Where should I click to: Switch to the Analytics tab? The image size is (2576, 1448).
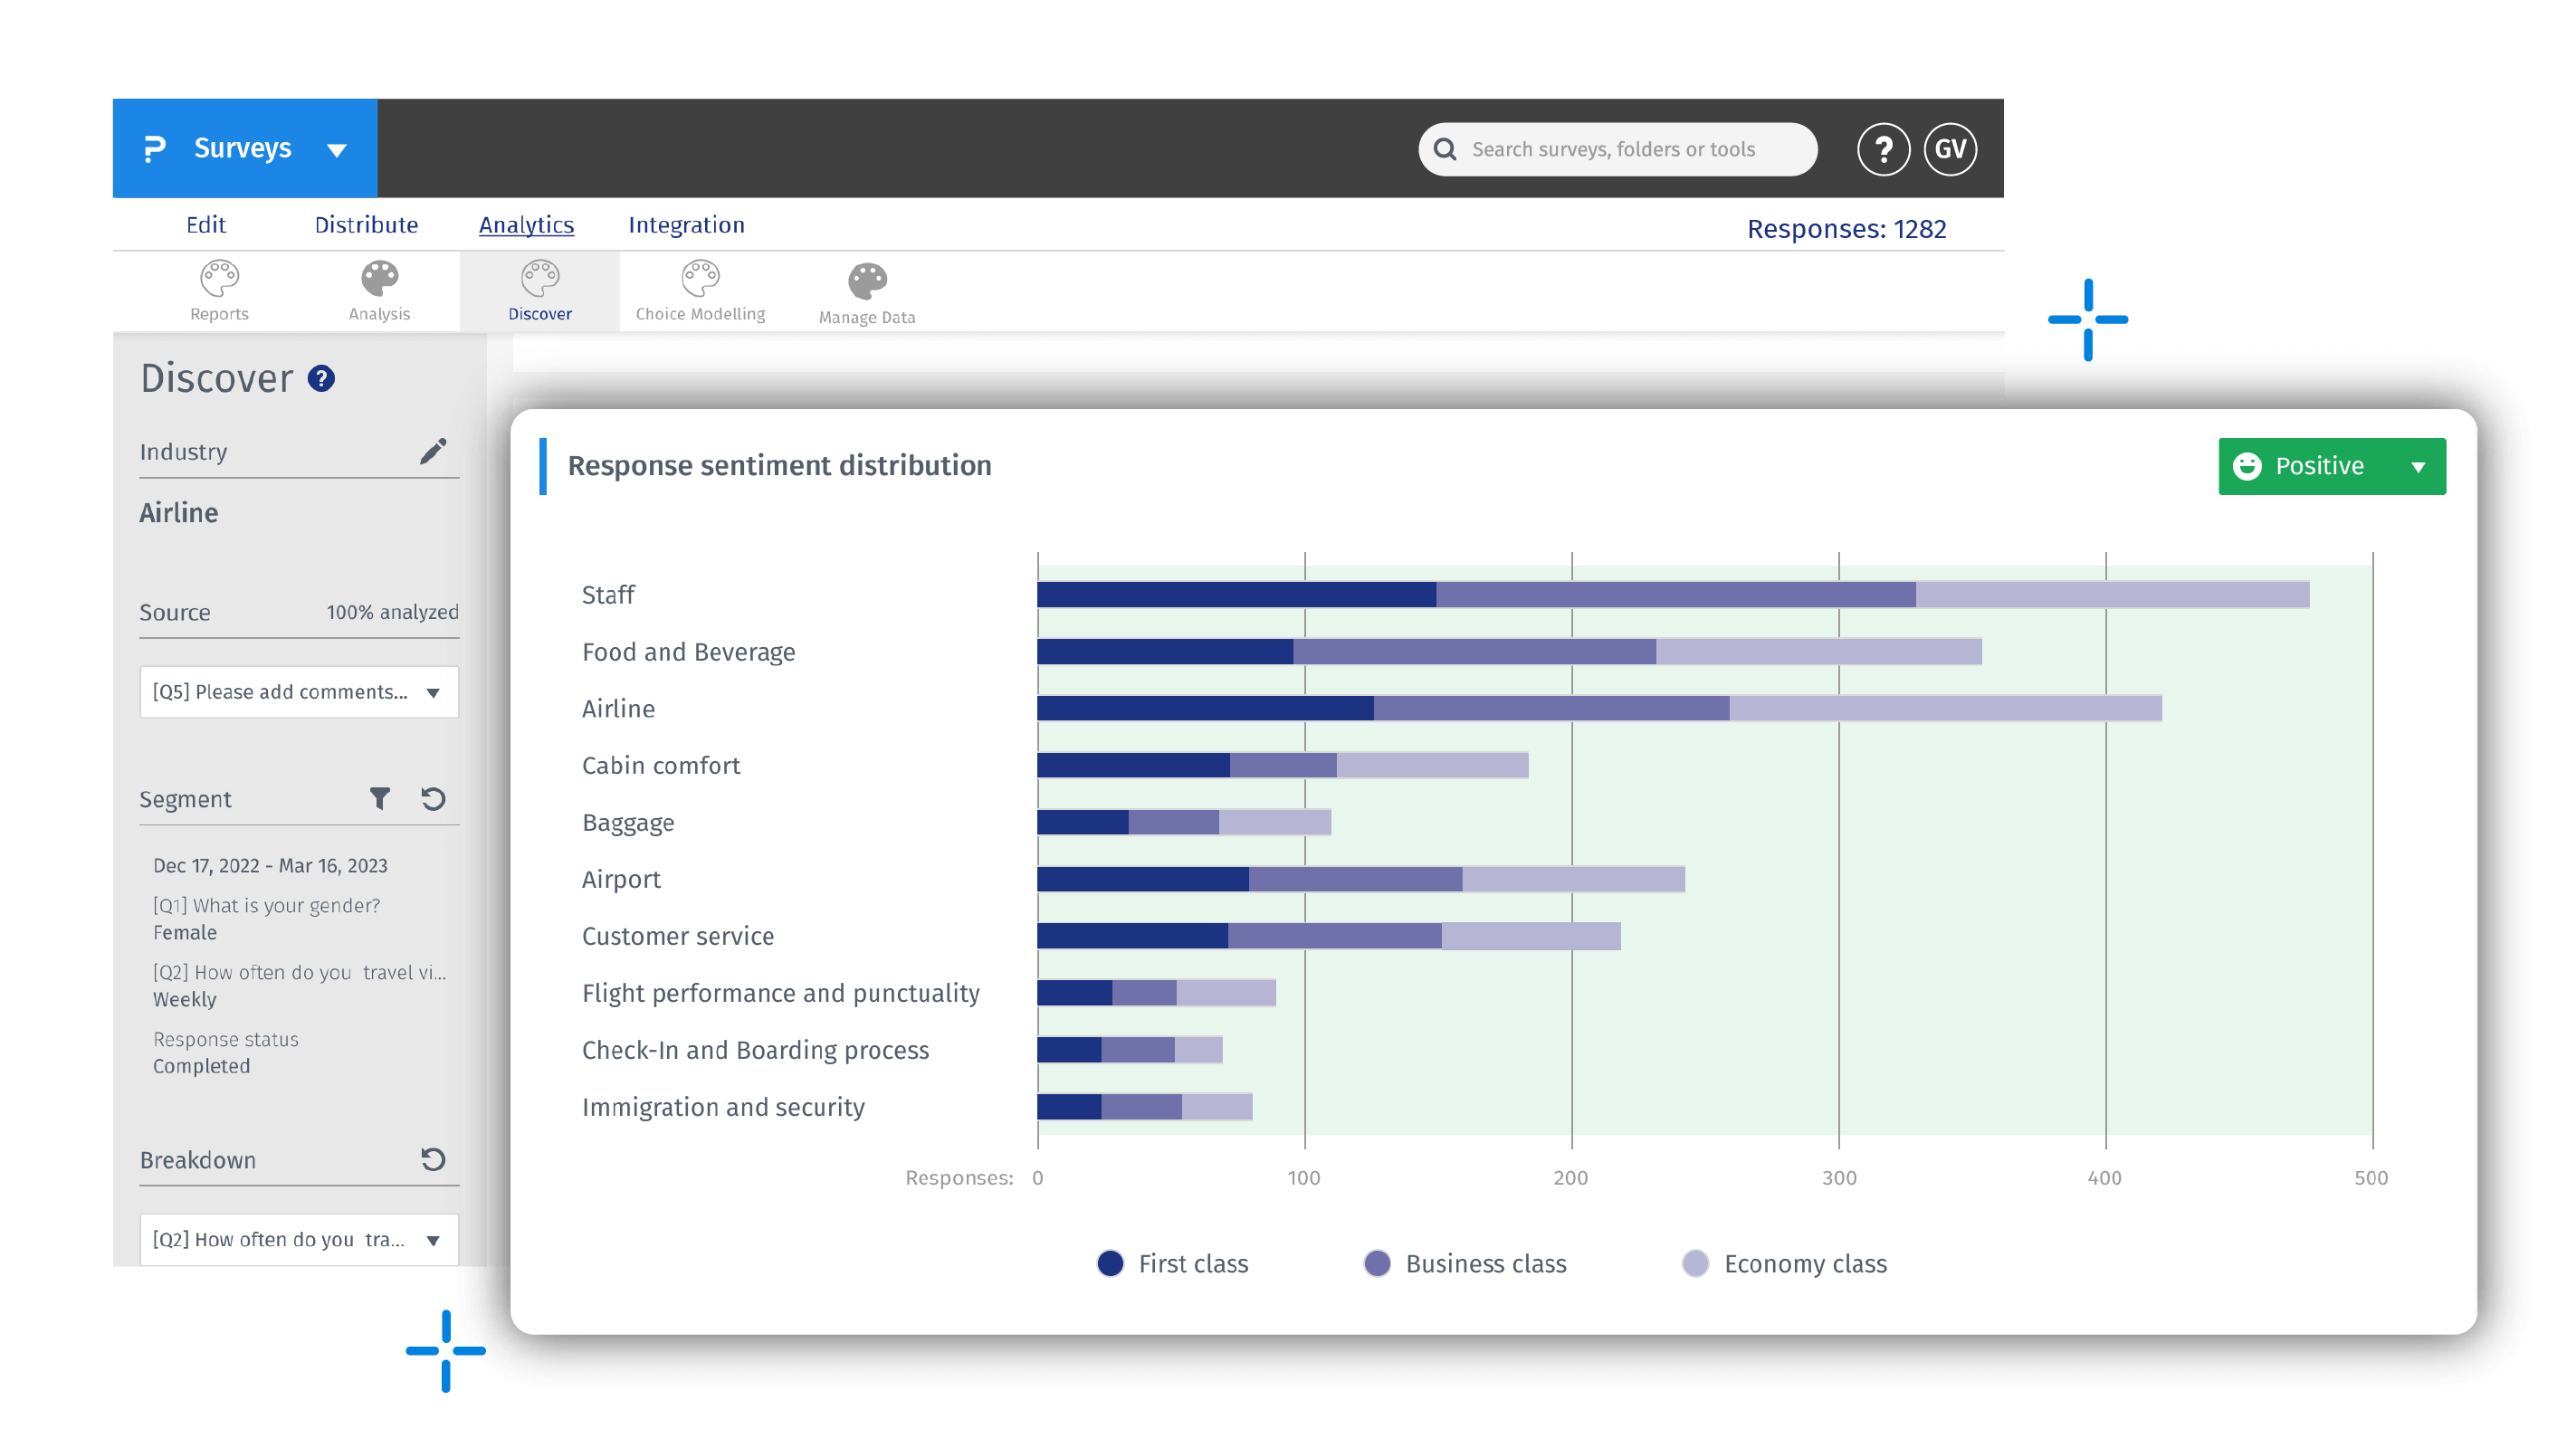pyautogui.click(x=526, y=224)
